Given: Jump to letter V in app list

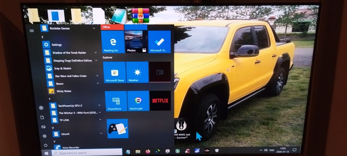Looking at the screenshot, I should tap(54, 142).
